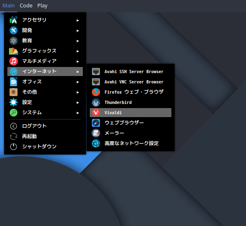Click the グラフィックス color fan icon
This screenshot has height=226, width=246.
tap(14, 51)
